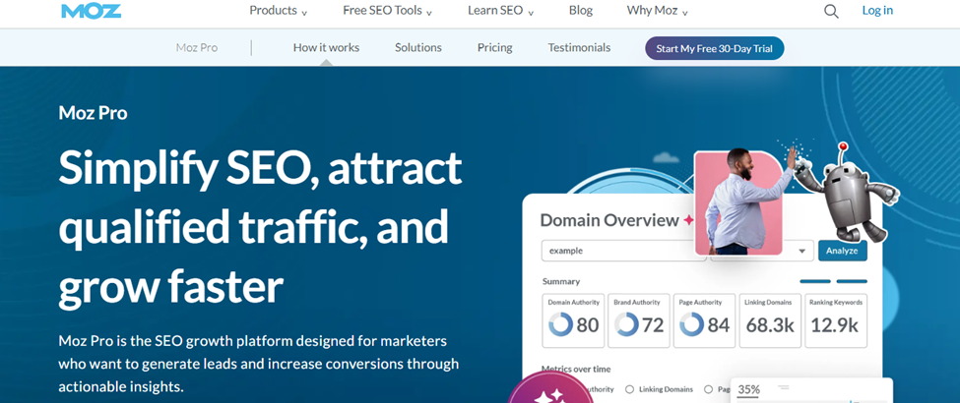Click the Brand Authority donut chart
The width and height of the screenshot is (960, 403).
point(626,324)
